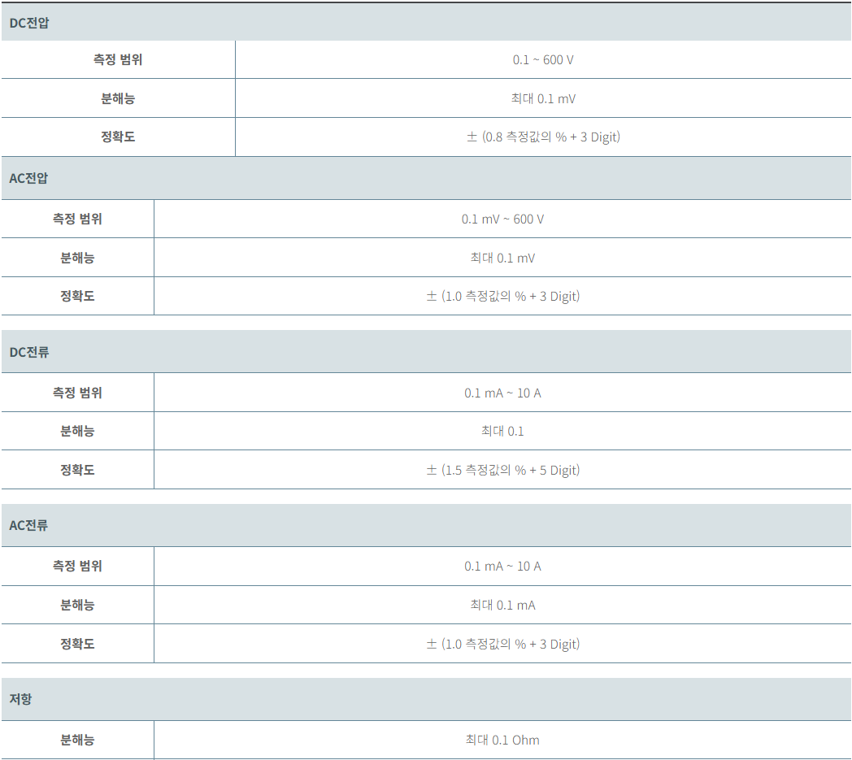Select AC전압 분해능 value 최대 0.1 mV
The width and height of the screenshot is (852, 760).
tap(502, 258)
